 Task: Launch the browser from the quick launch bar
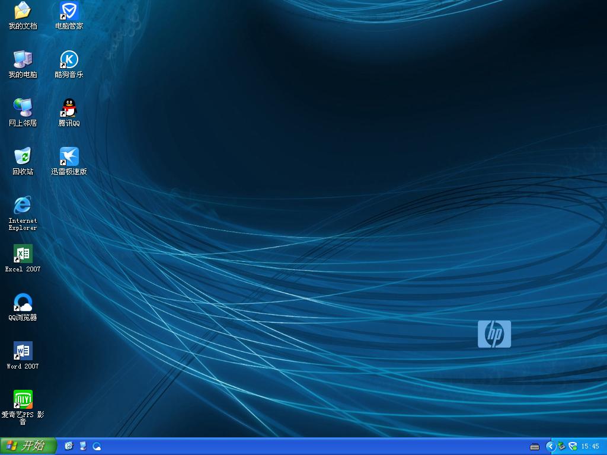click(97, 446)
